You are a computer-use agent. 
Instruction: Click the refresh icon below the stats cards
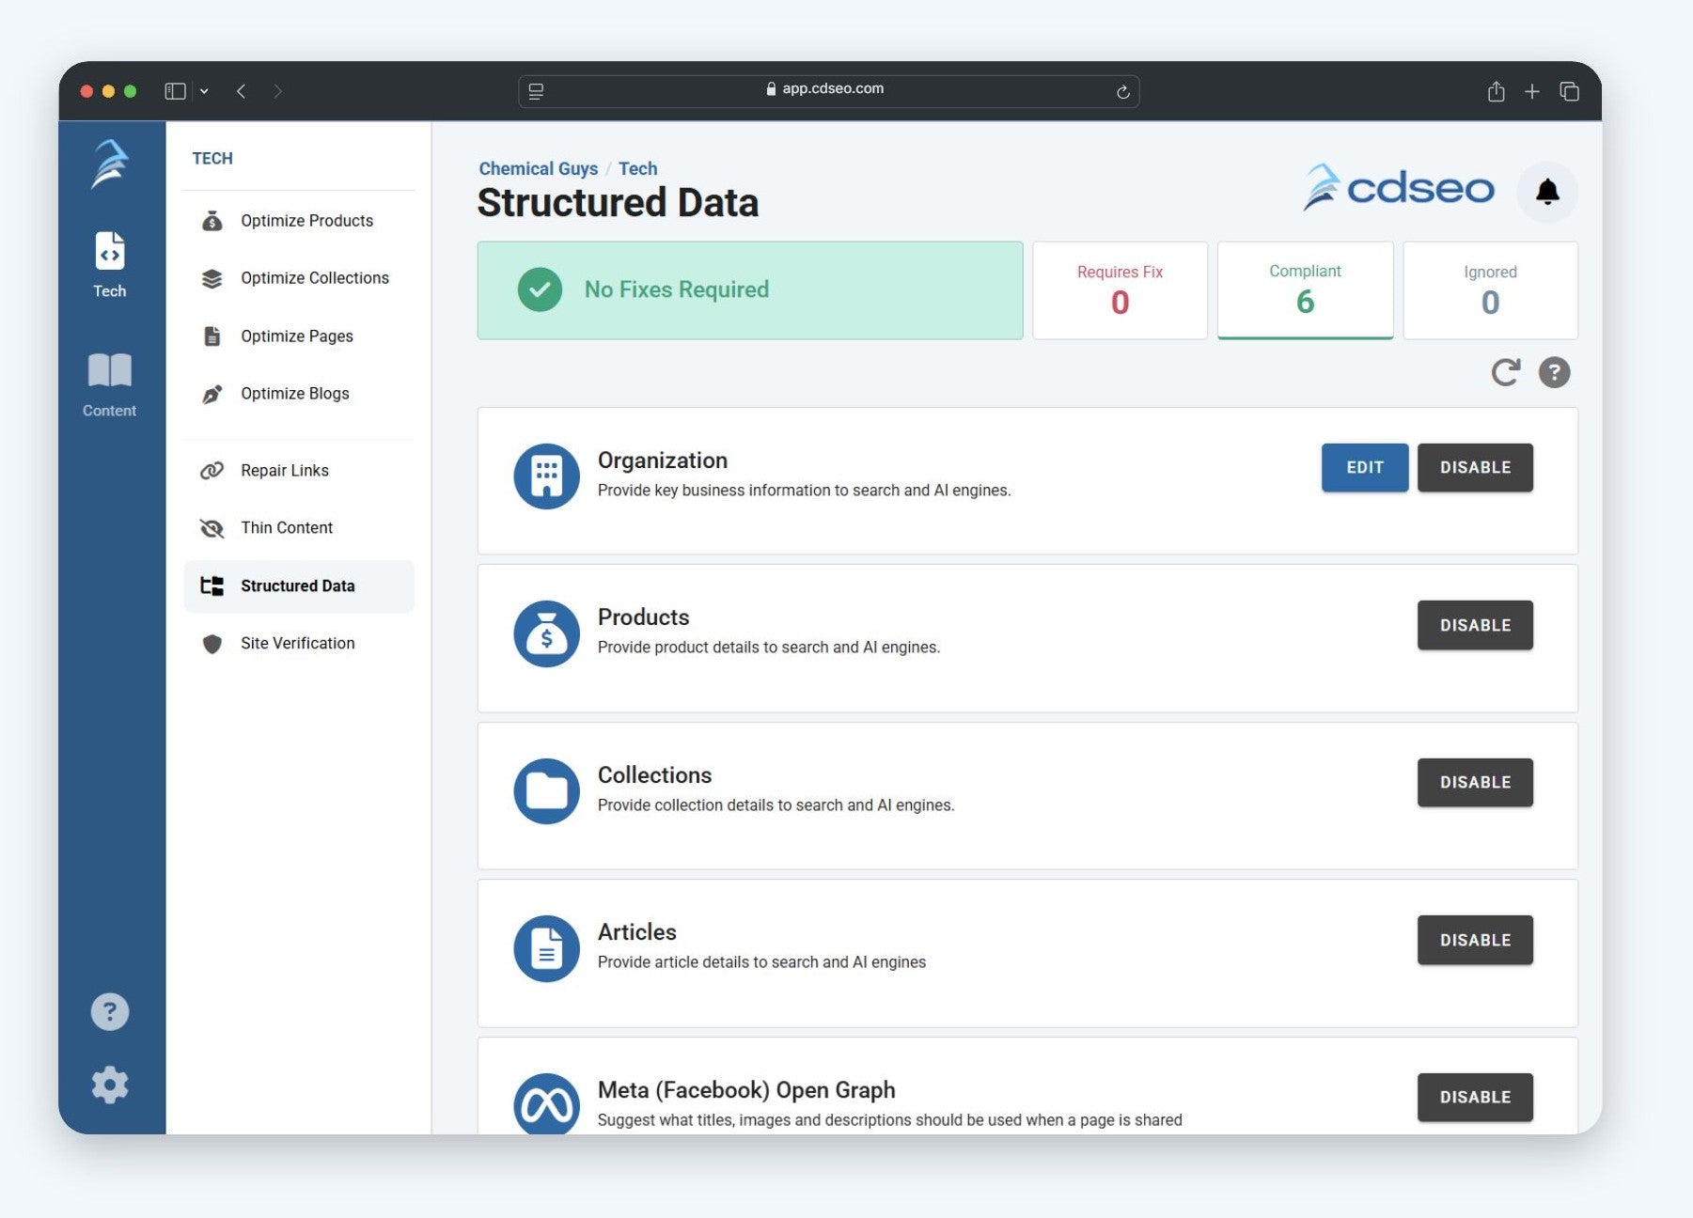point(1505,372)
